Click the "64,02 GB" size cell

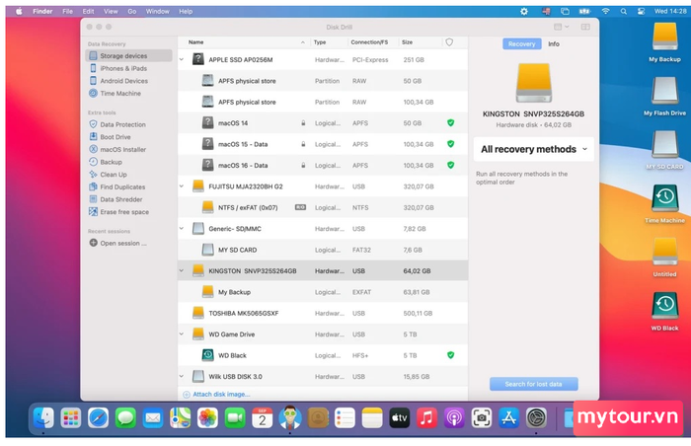click(x=417, y=271)
